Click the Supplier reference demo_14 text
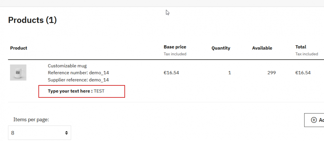 tap(78, 80)
